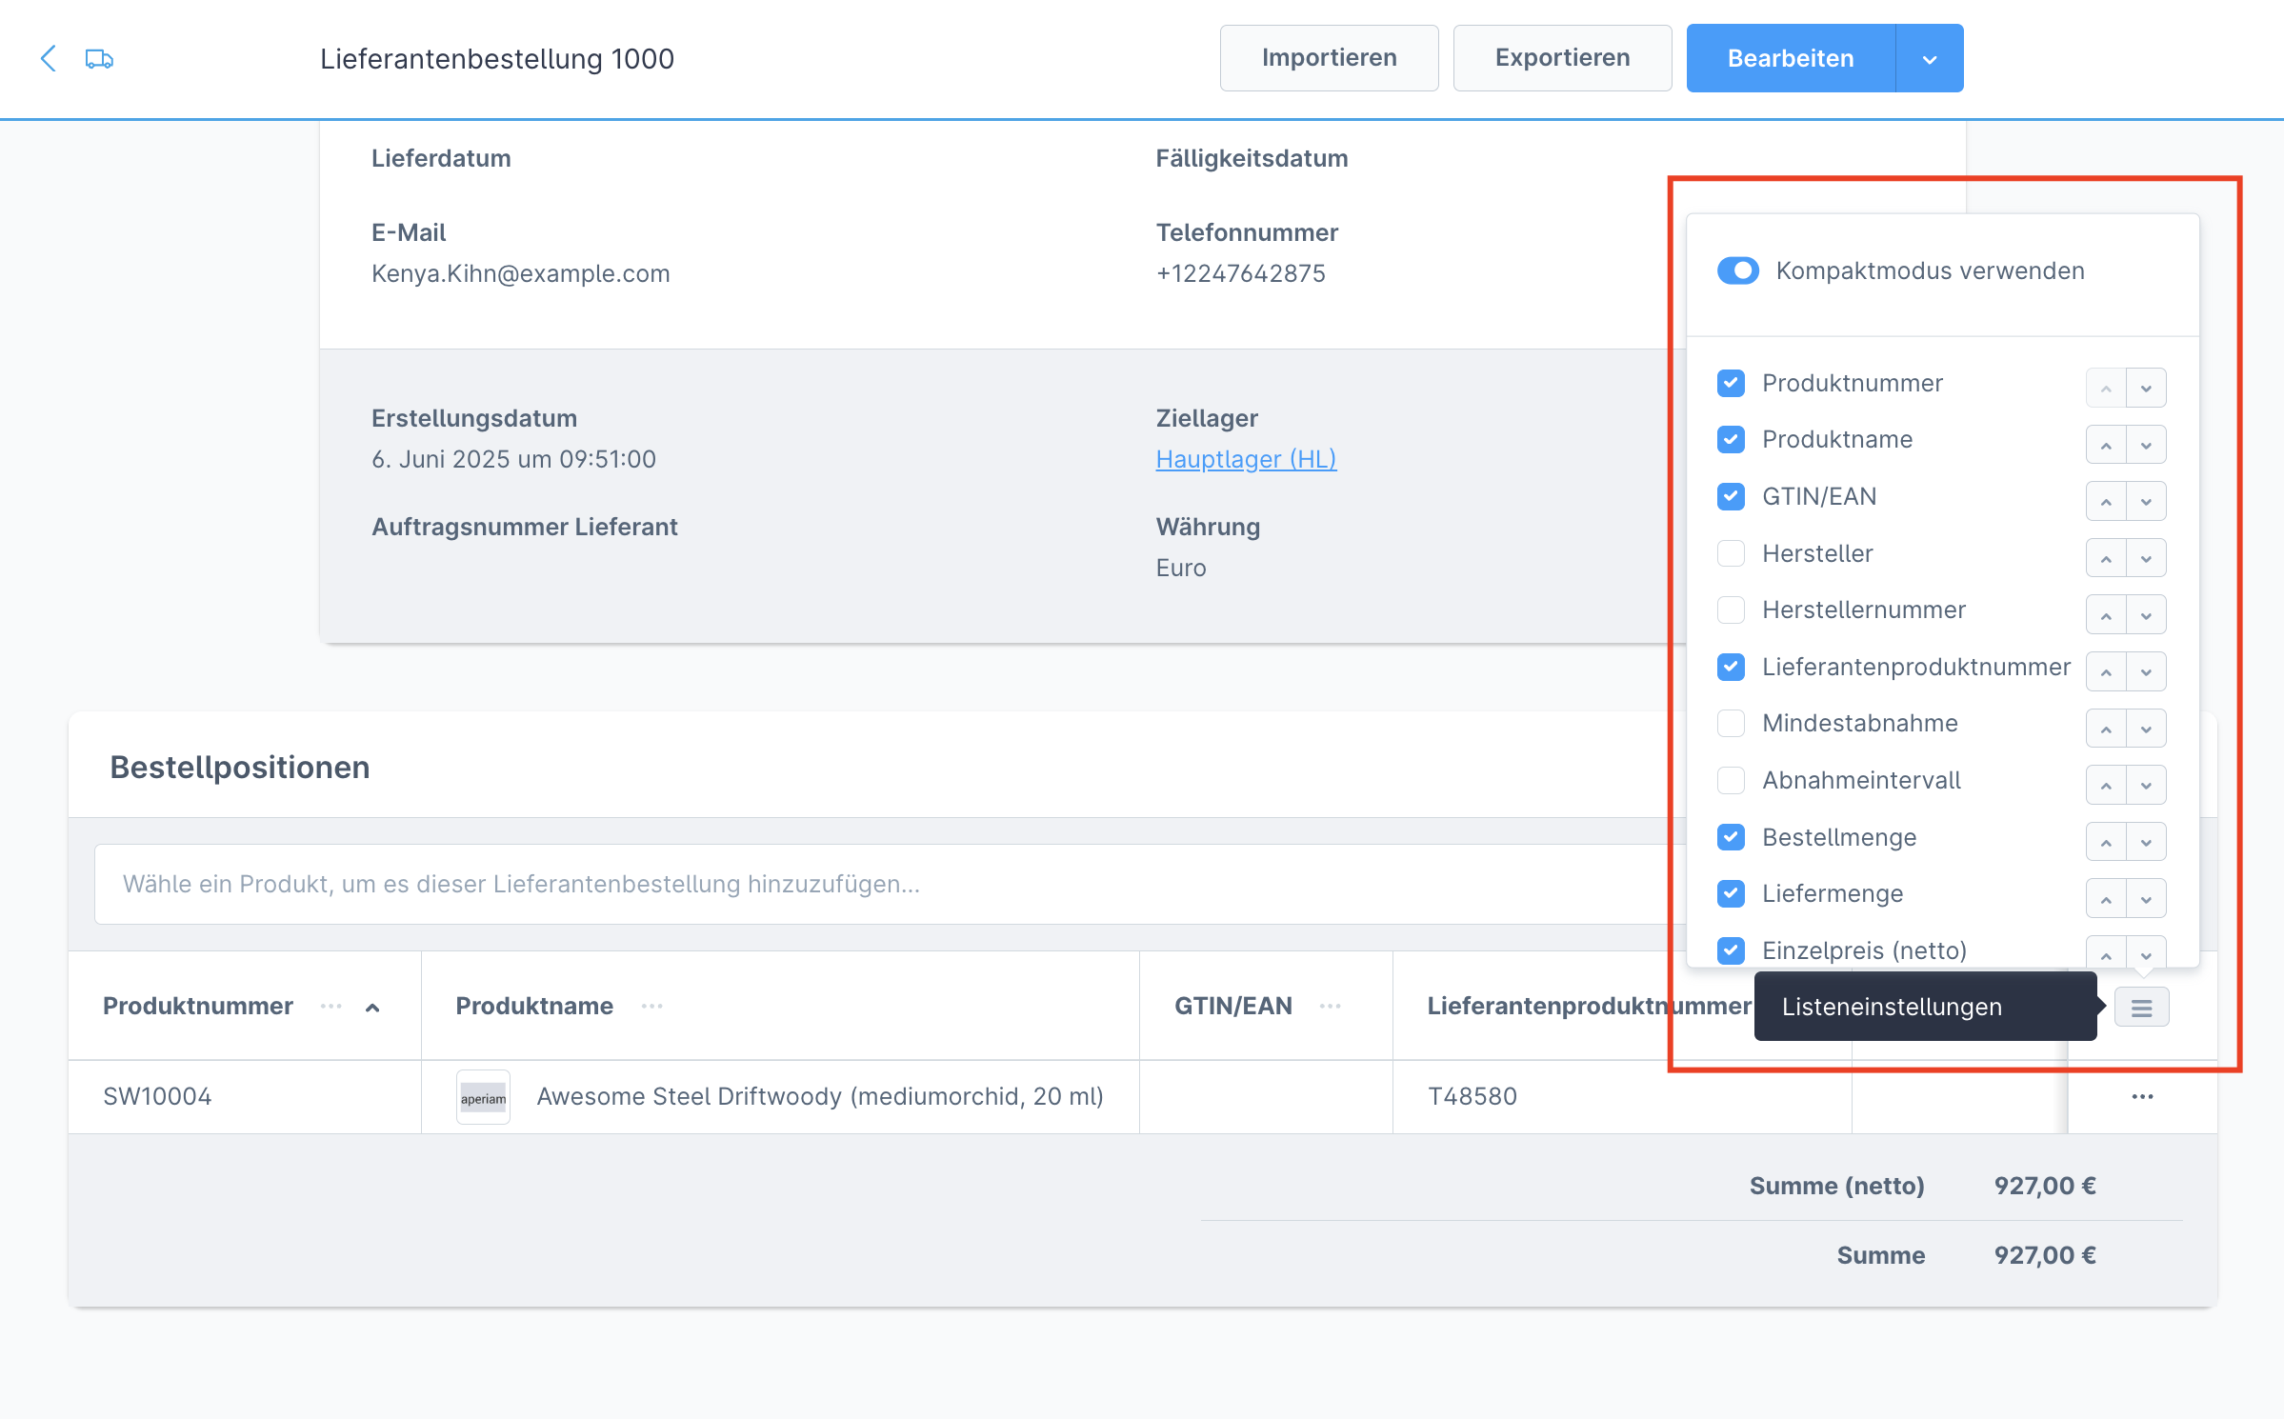Image resolution: width=2284 pixels, height=1419 pixels.
Task: Move Produktname column down in list
Action: [2146, 445]
